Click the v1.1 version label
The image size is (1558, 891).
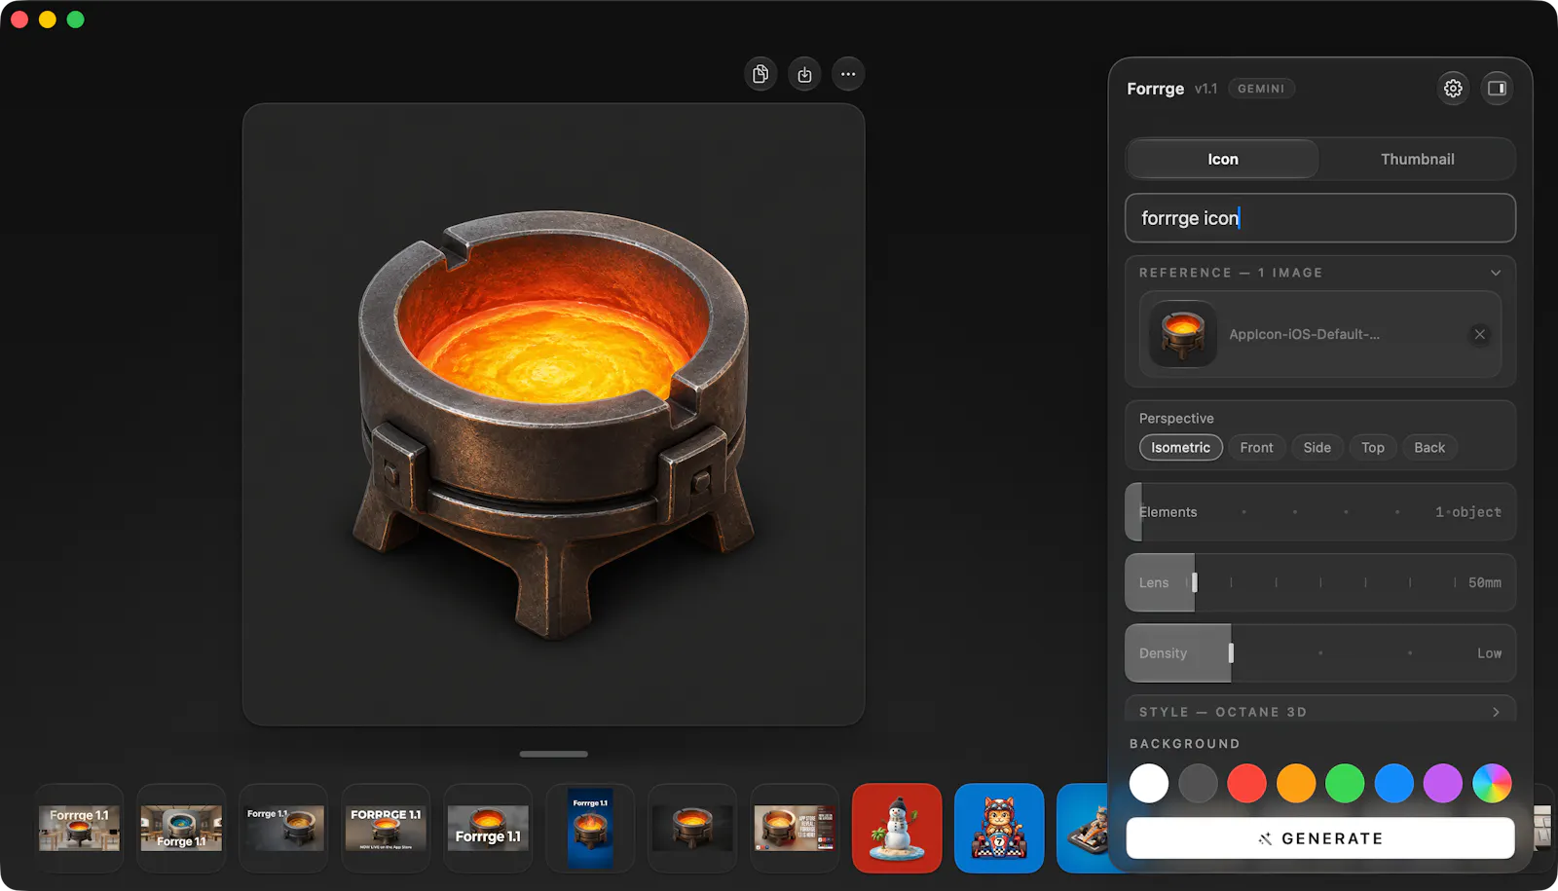pos(1206,89)
